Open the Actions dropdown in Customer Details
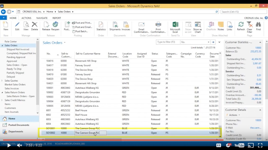 tap(234, 115)
